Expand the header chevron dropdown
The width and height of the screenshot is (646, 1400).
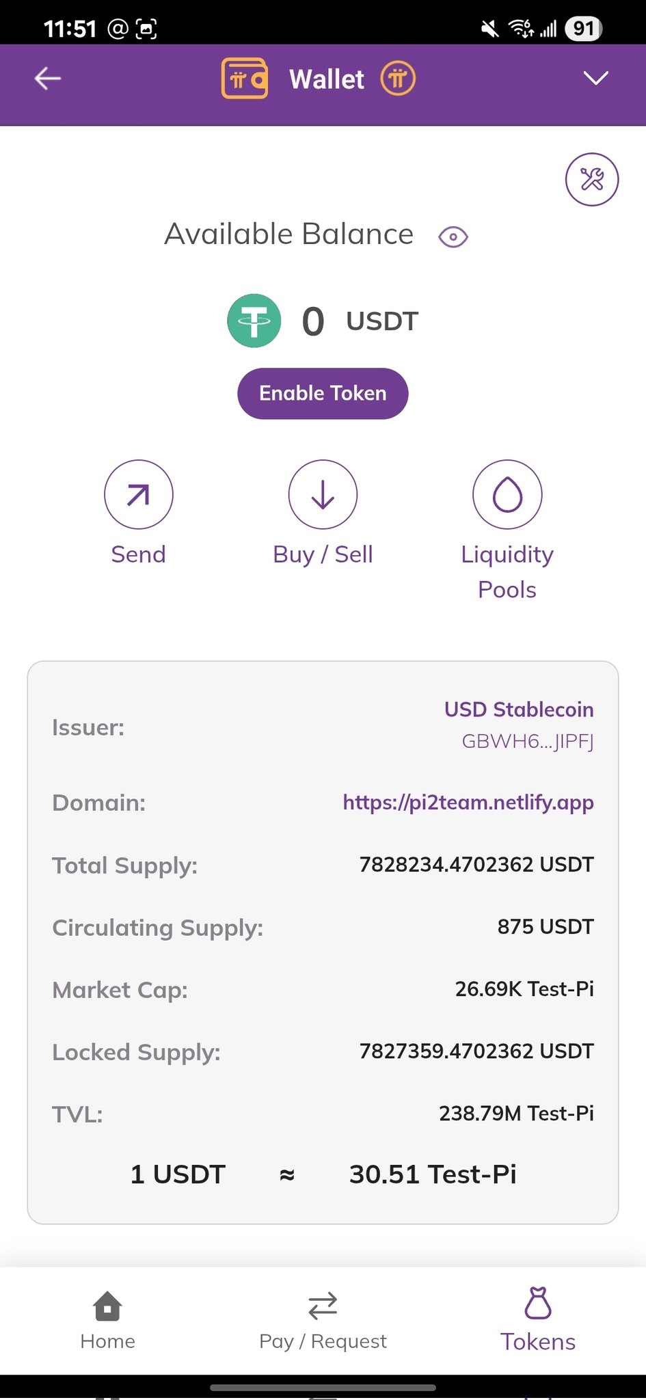[595, 79]
